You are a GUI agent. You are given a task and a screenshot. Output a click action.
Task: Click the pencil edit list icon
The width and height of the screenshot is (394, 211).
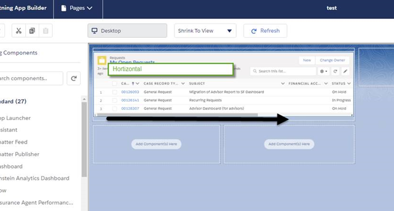point(345,71)
